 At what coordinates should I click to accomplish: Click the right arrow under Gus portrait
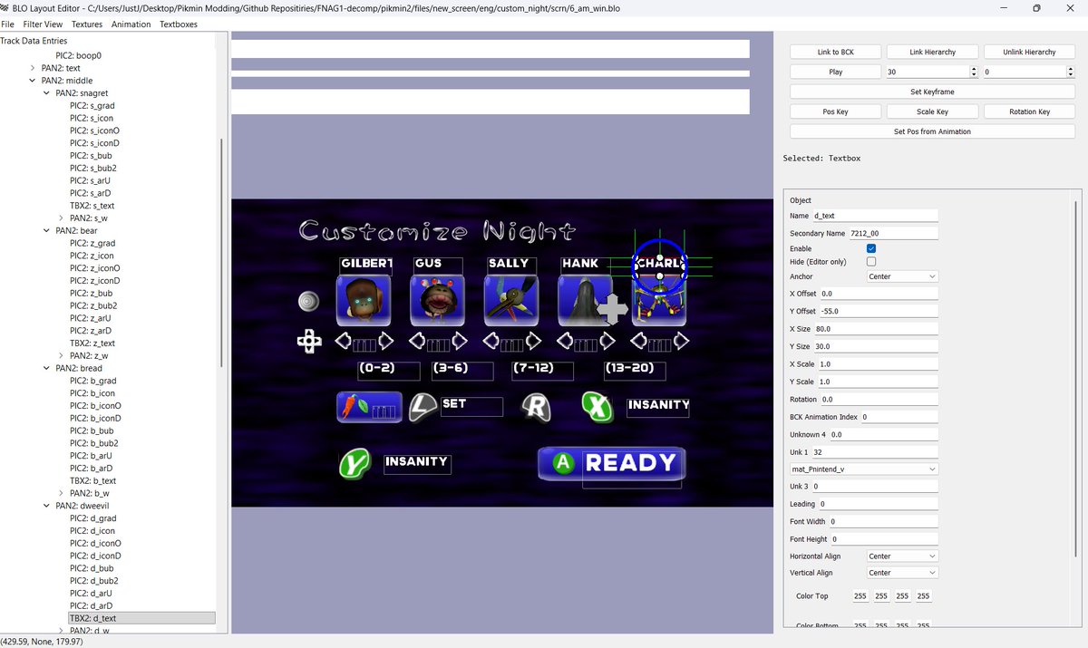click(x=460, y=341)
